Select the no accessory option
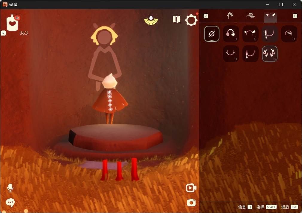This screenshot has width=302, height=213. click(x=212, y=34)
